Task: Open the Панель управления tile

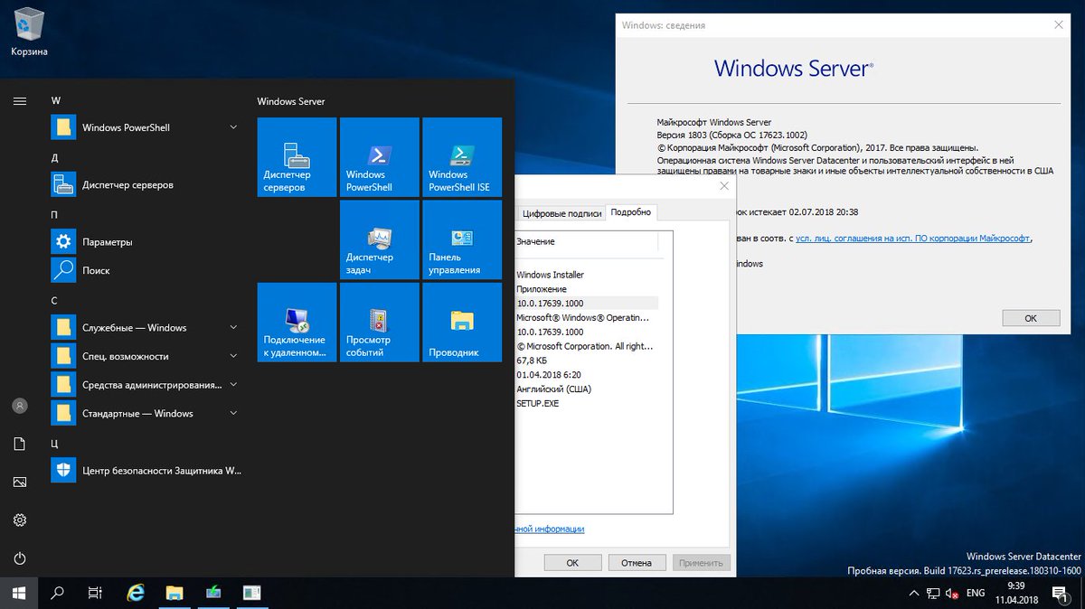Action: 462,239
